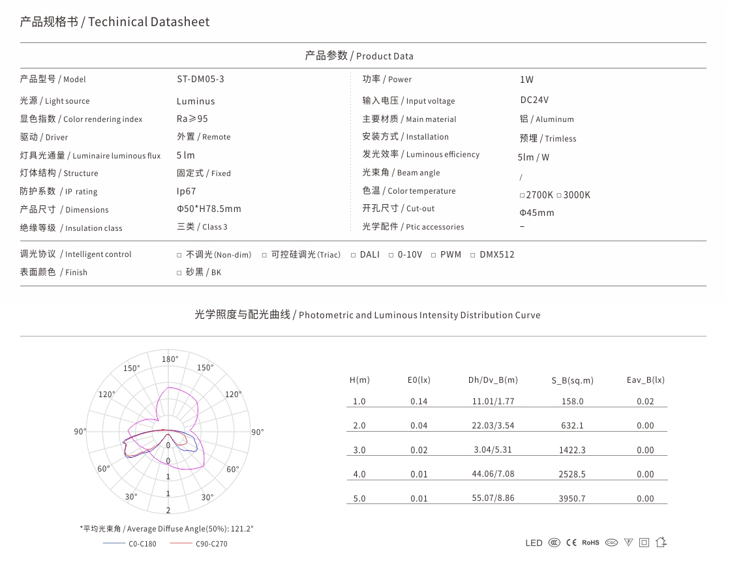Click the house indoor-use icon
730x568 pixels.
661,542
